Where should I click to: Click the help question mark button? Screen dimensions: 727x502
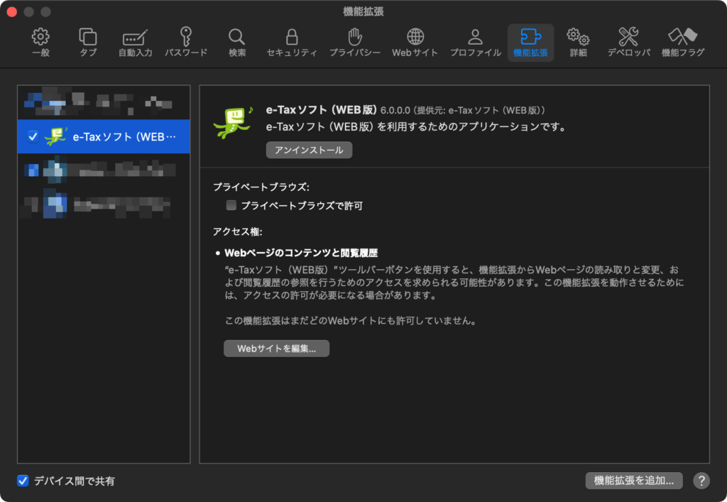click(x=701, y=481)
